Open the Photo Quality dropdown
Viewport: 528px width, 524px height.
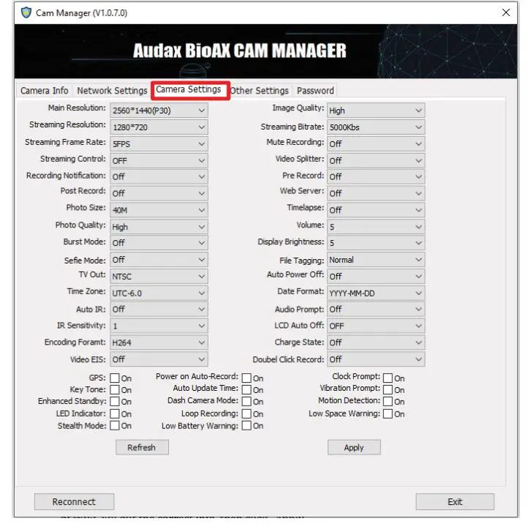159,227
